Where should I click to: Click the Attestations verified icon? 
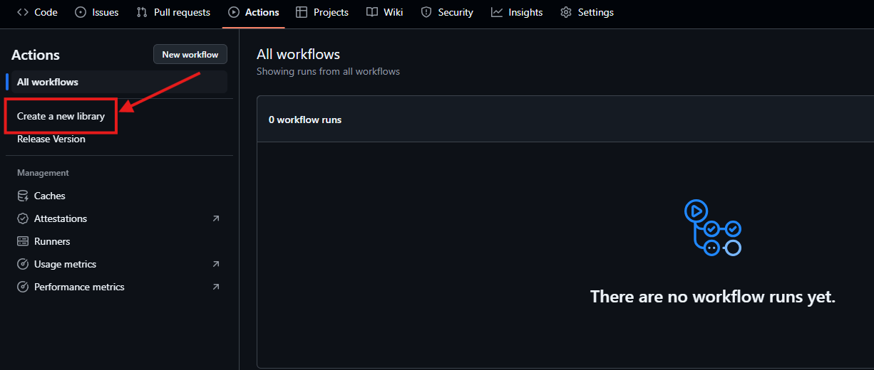(x=23, y=218)
